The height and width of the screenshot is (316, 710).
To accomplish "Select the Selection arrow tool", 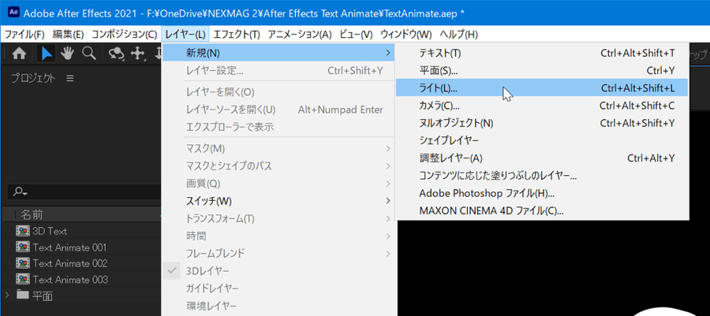I will tap(47, 54).
